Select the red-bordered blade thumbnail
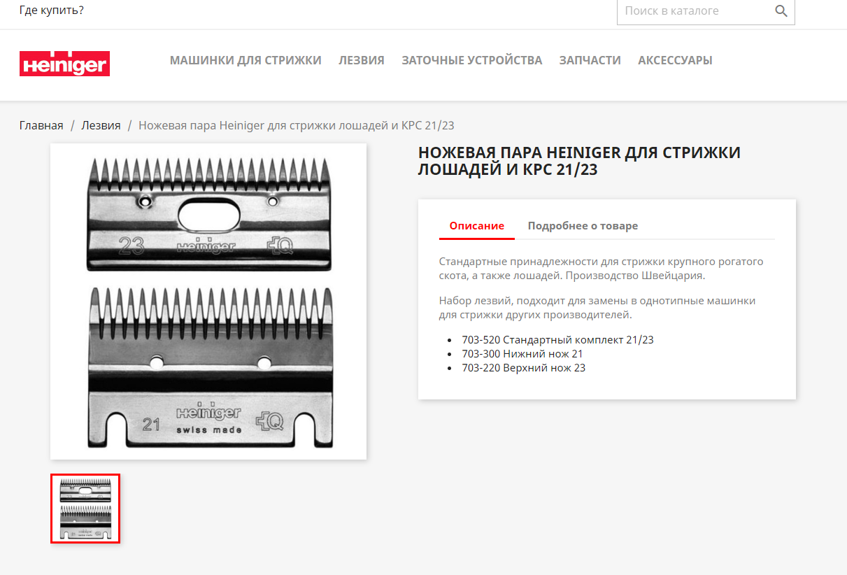This screenshot has height=575, width=847. tap(85, 508)
